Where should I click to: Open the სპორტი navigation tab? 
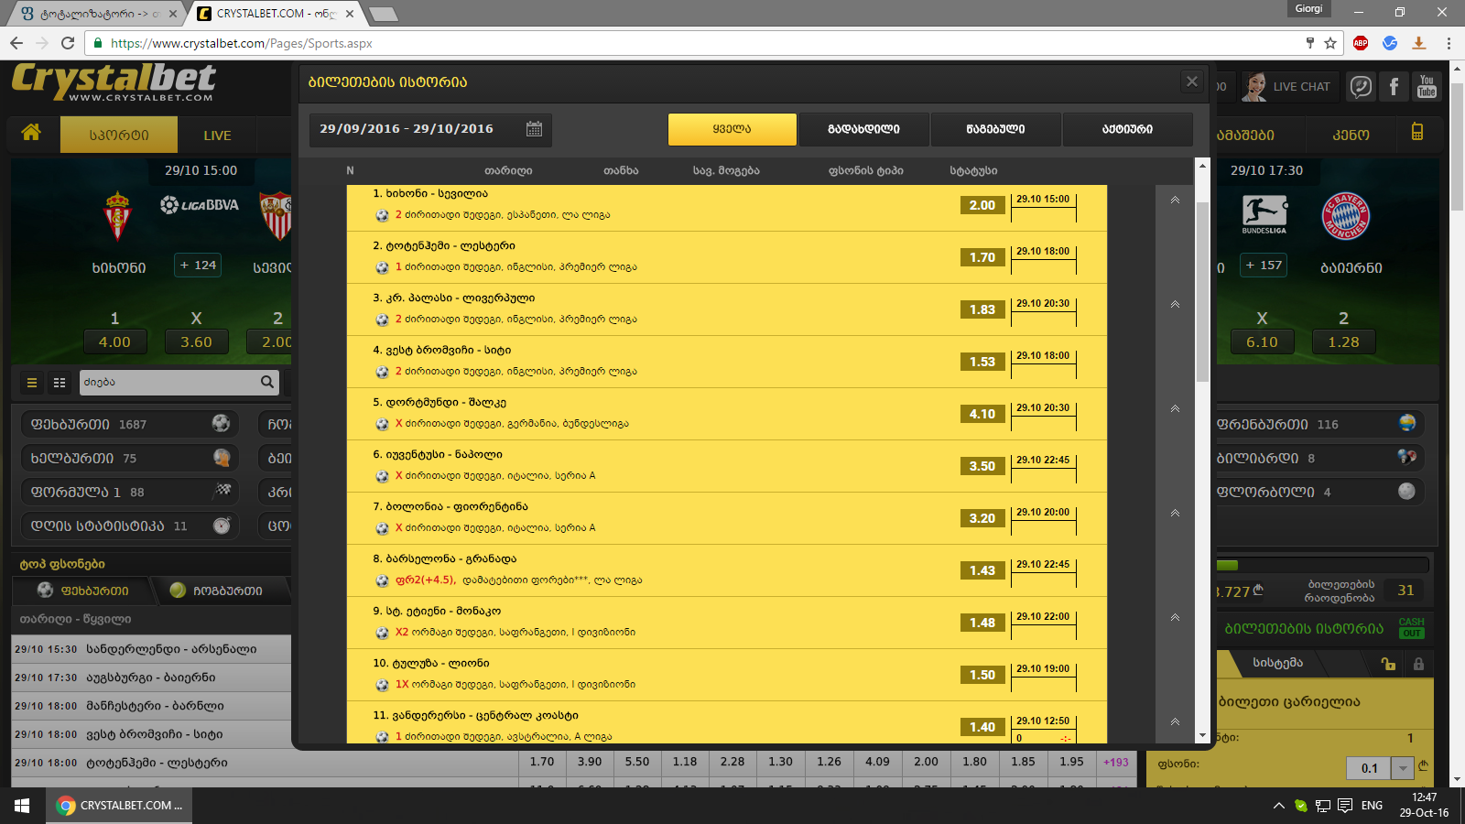point(118,135)
